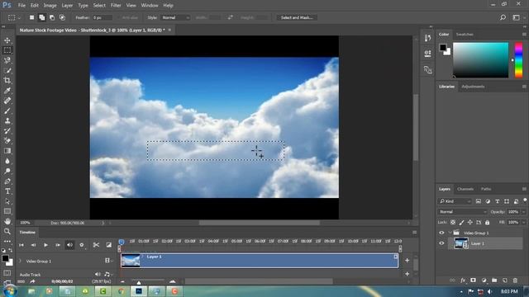Image resolution: width=529 pixels, height=297 pixels.
Task: Select the Eyedropper tool
Action: point(7,91)
